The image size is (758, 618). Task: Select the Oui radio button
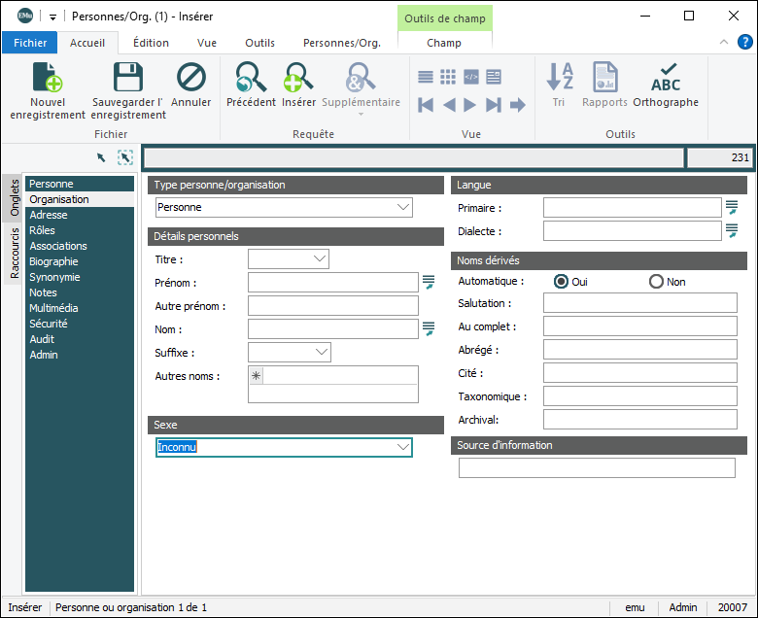(561, 282)
